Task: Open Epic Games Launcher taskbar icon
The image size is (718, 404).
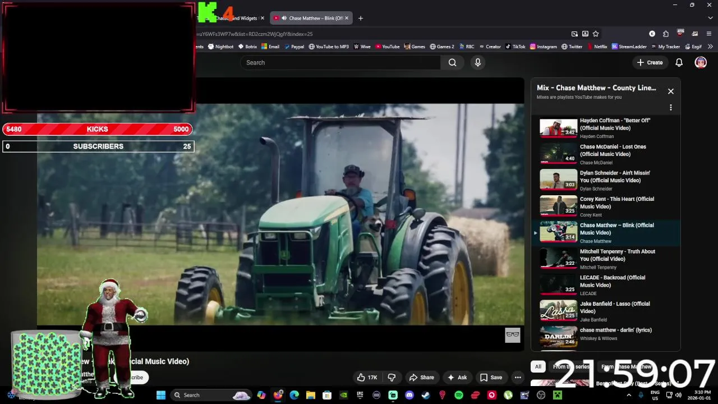Action: 360,395
